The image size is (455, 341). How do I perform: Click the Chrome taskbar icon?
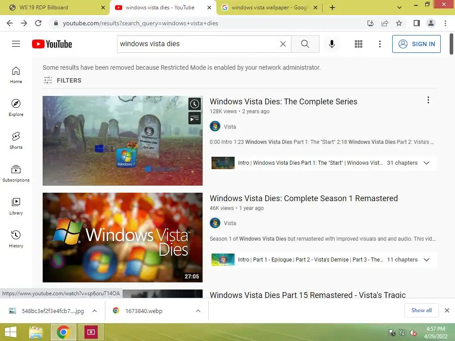click(64, 332)
